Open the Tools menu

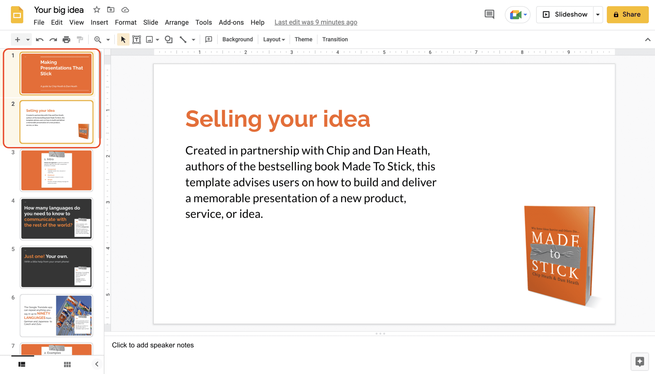(x=204, y=22)
